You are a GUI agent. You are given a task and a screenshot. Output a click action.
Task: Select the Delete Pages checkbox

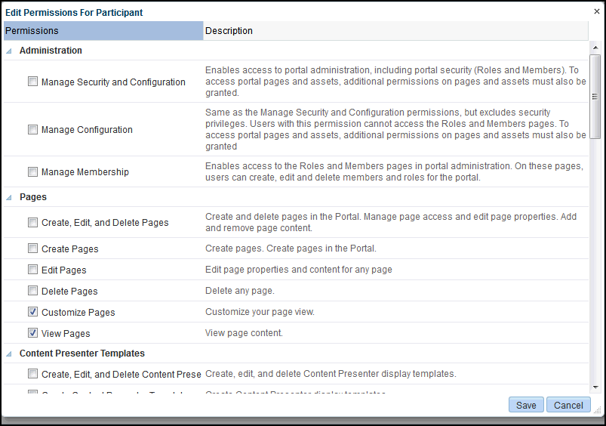coord(33,290)
